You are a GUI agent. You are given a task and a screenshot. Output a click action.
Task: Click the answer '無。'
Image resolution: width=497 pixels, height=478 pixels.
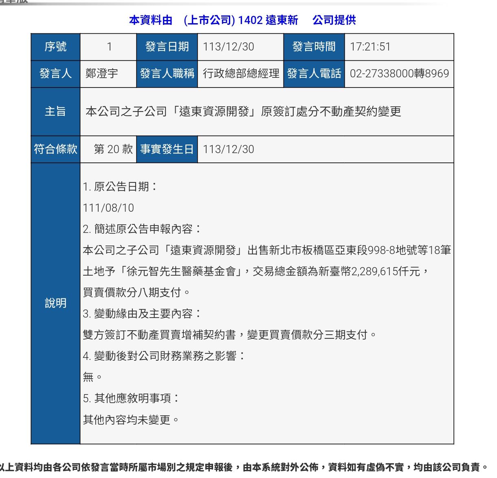pyautogui.click(x=93, y=377)
